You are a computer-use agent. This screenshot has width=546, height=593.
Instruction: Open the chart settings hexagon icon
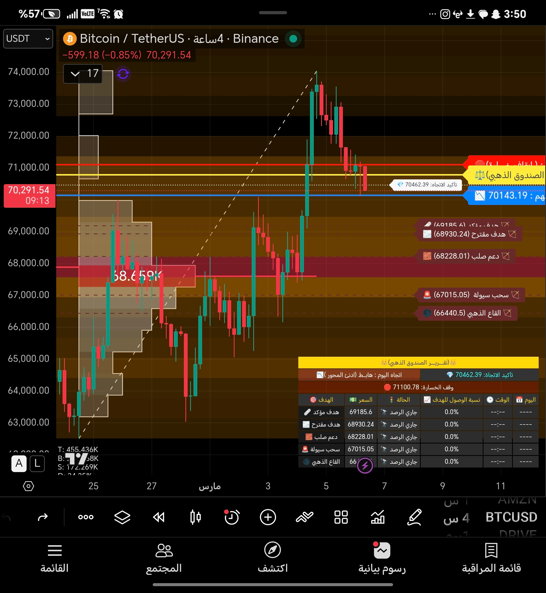(x=28, y=486)
